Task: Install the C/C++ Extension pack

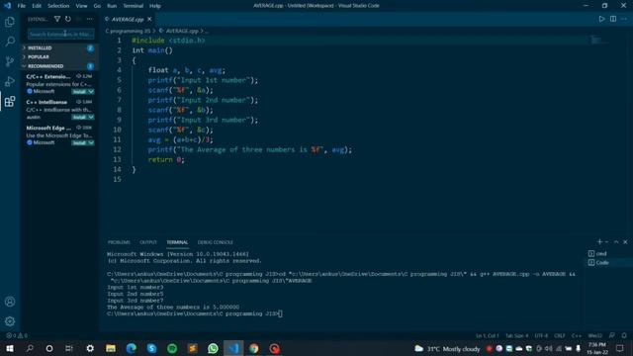Action: pyautogui.click(x=79, y=92)
